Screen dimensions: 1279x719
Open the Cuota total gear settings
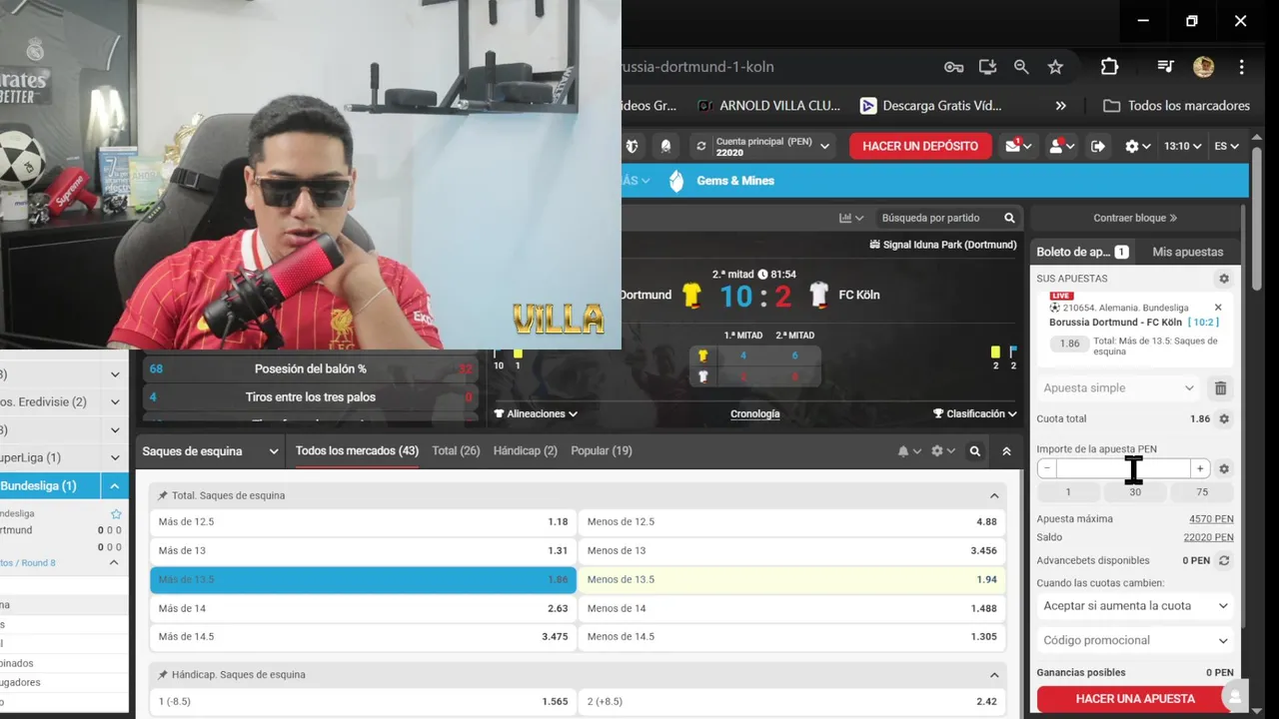coord(1224,419)
